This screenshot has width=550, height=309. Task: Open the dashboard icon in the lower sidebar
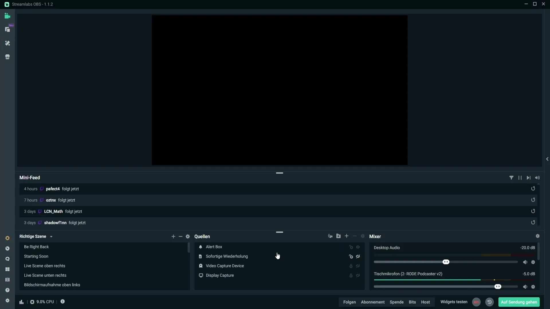click(x=7, y=248)
